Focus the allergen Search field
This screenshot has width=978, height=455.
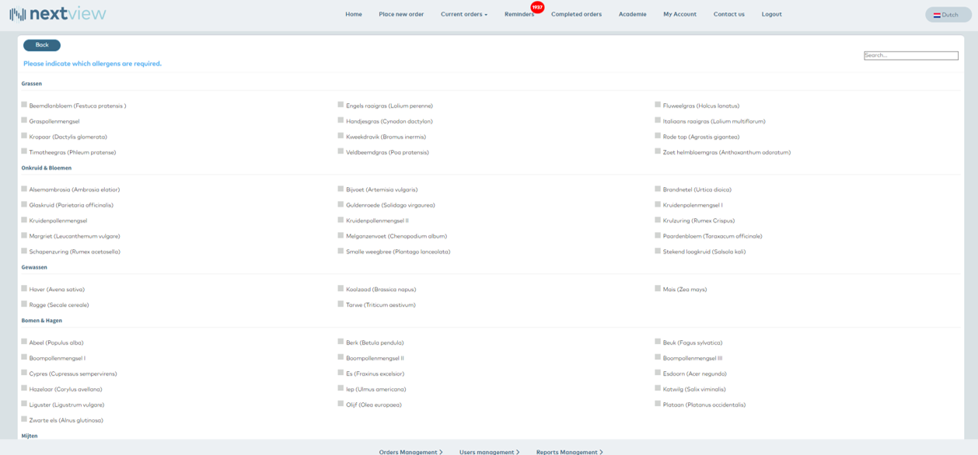click(x=910, y=55)
